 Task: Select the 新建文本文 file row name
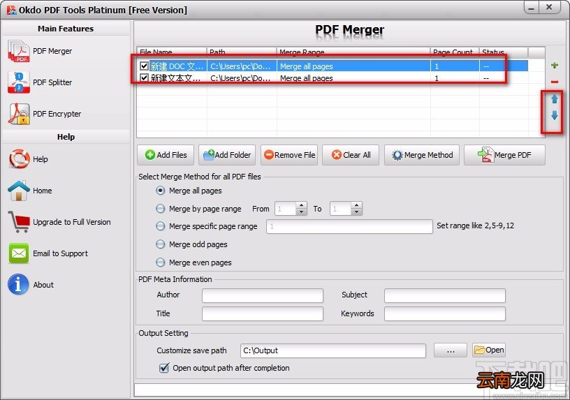[175, 78]
